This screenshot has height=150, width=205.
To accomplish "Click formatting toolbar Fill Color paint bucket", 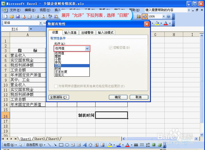I will (x=157, y=23).
